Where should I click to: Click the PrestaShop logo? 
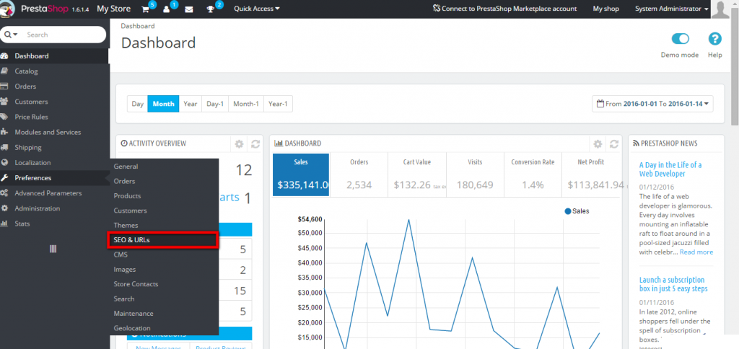point(8,9)
